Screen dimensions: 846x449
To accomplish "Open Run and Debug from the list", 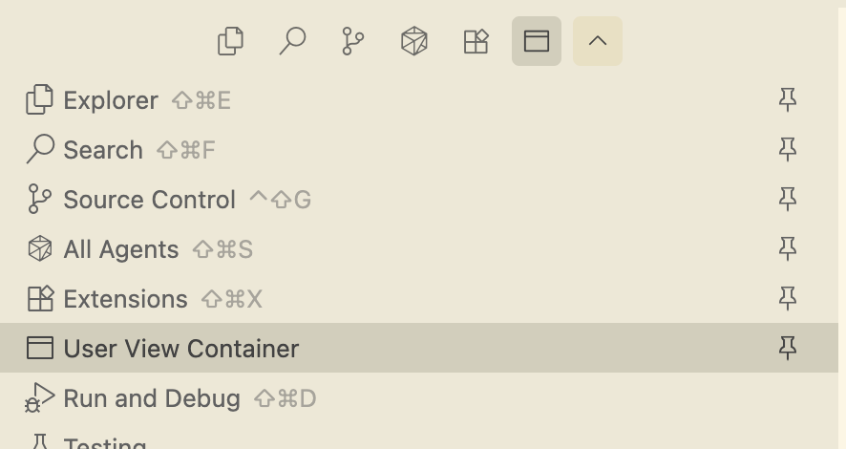I will coord(152,398).
